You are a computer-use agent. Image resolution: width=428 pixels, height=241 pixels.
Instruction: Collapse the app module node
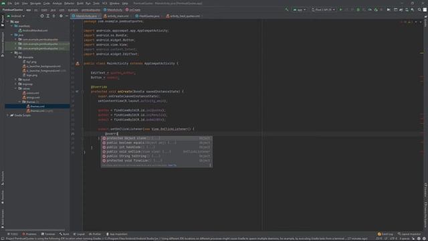7,21
